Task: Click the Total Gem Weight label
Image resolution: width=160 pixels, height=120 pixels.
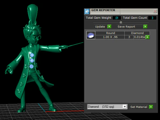Action: pyautogui.click(x=99, y=18)
